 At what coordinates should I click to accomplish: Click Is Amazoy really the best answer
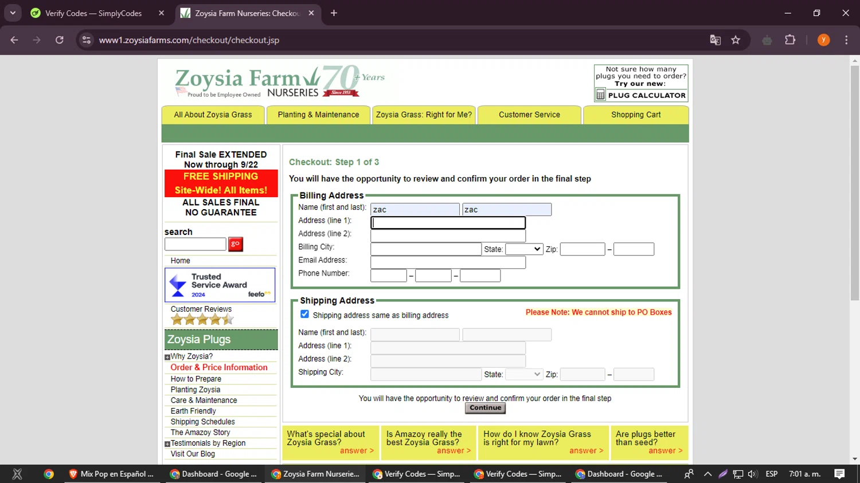pyautogui.click(x=454, y=451)
